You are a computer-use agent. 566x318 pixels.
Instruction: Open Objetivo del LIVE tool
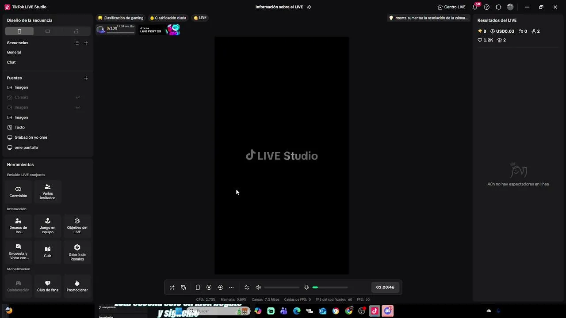click(x=77, y=226)
